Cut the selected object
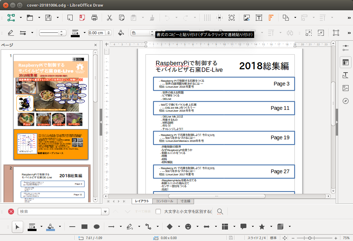This screenshot has height=241, width=353. [110, 18]
